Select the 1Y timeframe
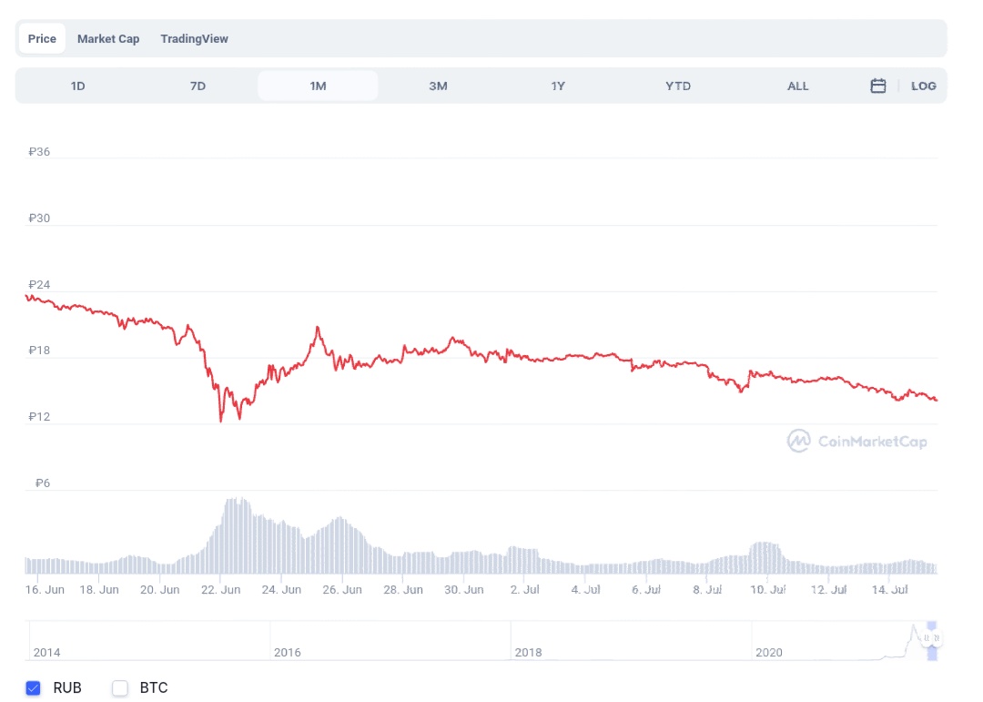 [558, 85]
